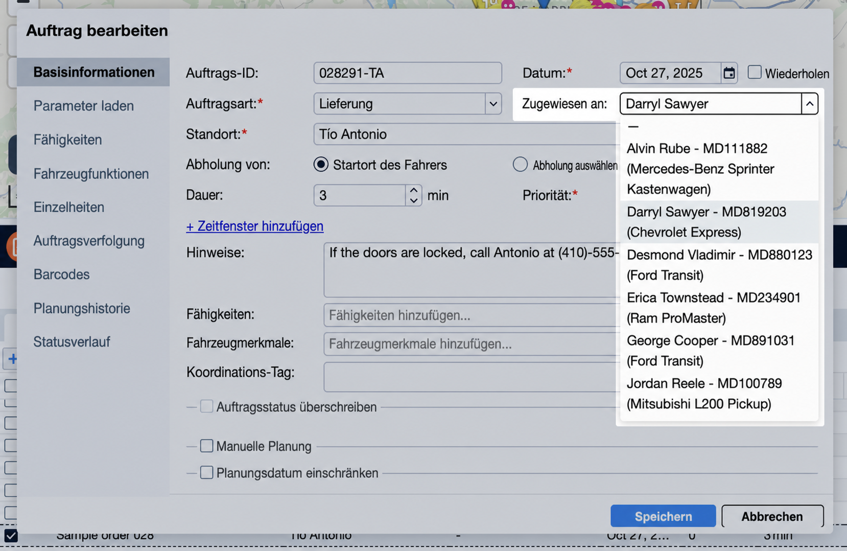
Task: Enable Auftragsstatus überschreiben checkbox
Action: (206, 406)
